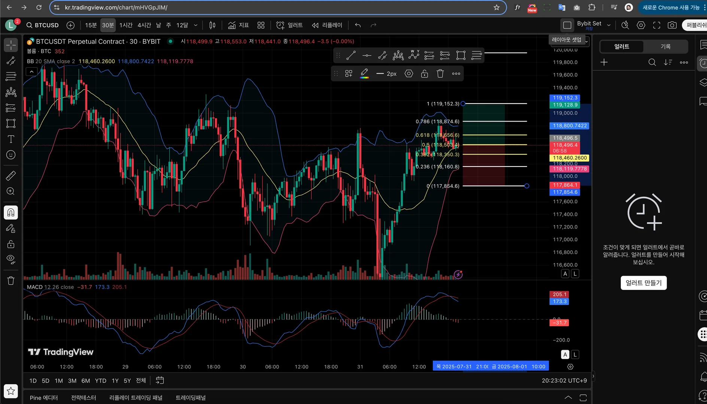The image size is (707, 404).
Task: Toggle hide all drawings eye icon
Action: coord(11,259)
